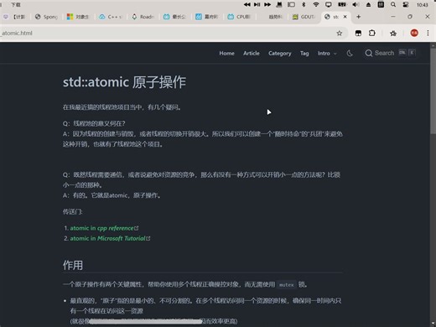Bookmark this page with the star icon
Screen dimensions: 436x327
click(x=340, y=34)
